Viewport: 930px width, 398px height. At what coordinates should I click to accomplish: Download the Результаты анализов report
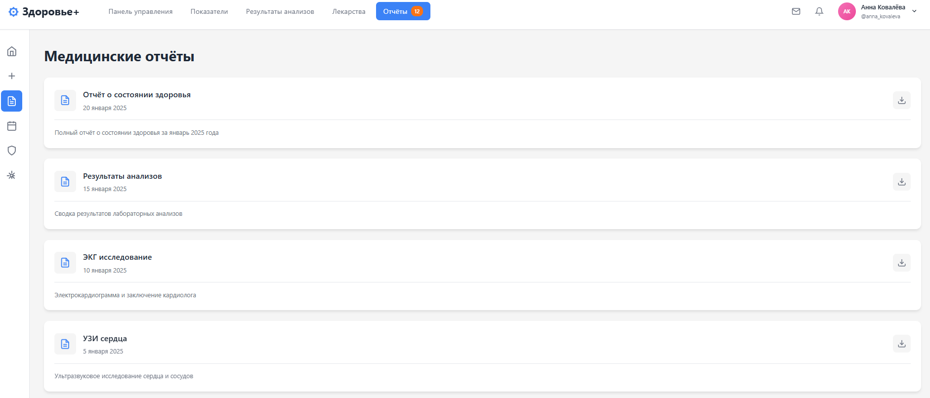(902, 182)
